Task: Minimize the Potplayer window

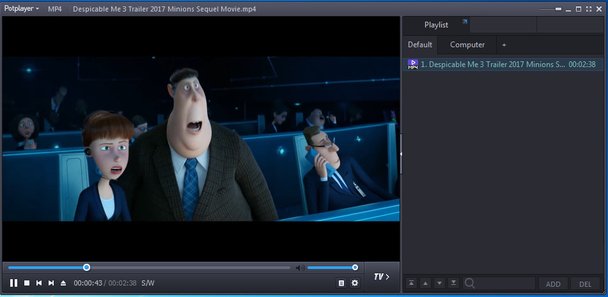Action: pyautogui.click(x=568, y=10)
